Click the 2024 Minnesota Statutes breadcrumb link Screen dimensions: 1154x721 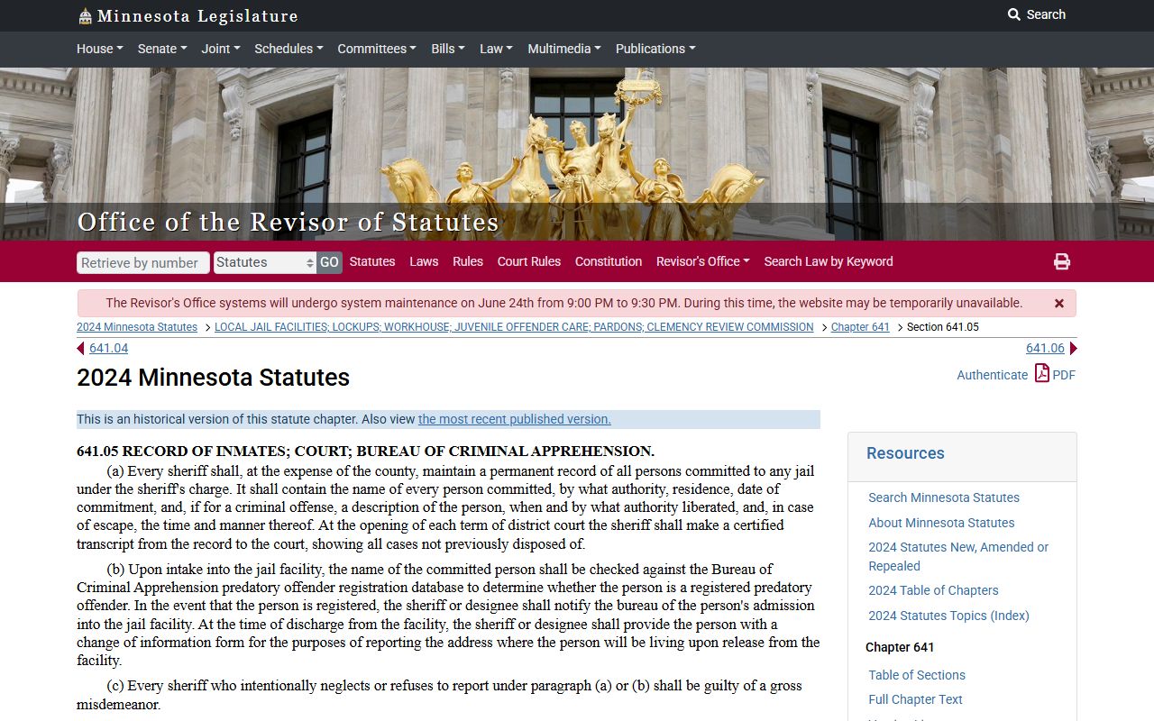point(137,327)
